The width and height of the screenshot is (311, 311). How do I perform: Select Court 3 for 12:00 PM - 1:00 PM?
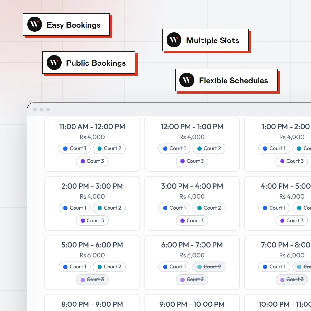(x=192, y=161)
